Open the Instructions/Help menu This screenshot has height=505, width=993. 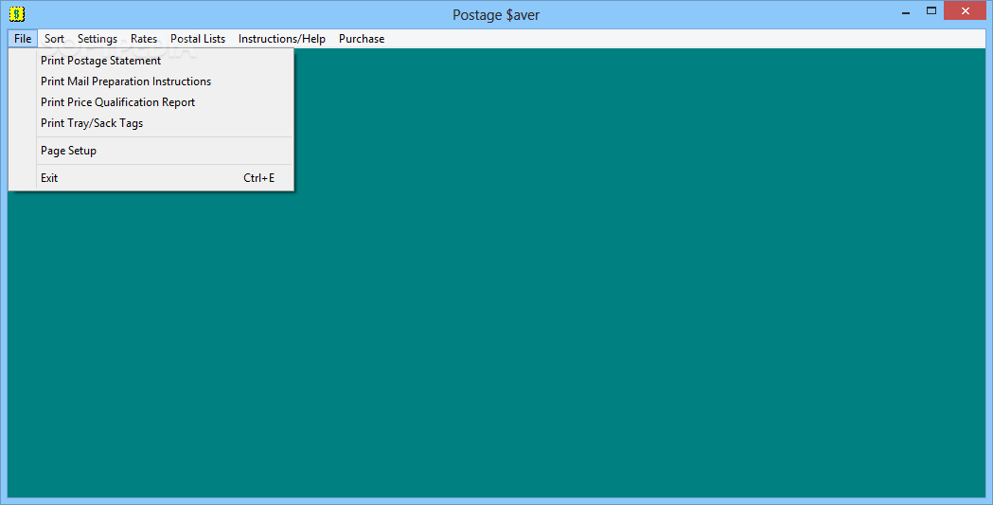click(282, 39)
